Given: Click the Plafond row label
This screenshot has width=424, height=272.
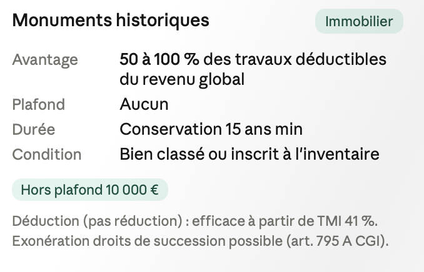Looking at the screenshot, I should pos(39,104).
